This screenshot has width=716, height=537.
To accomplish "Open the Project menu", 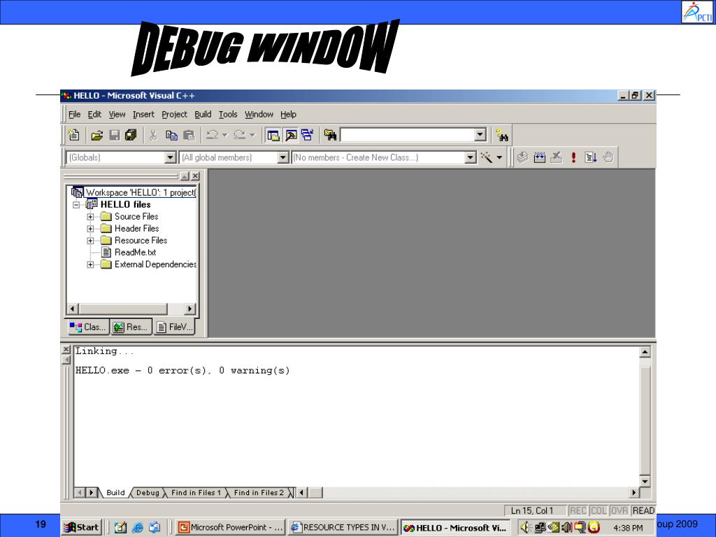I will point(174,114).
